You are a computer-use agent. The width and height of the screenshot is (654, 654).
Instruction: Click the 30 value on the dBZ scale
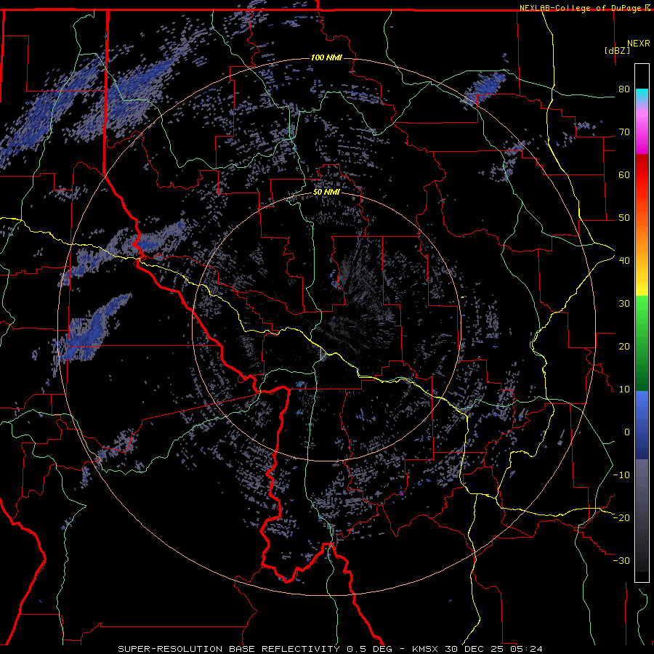click(624, 304)
